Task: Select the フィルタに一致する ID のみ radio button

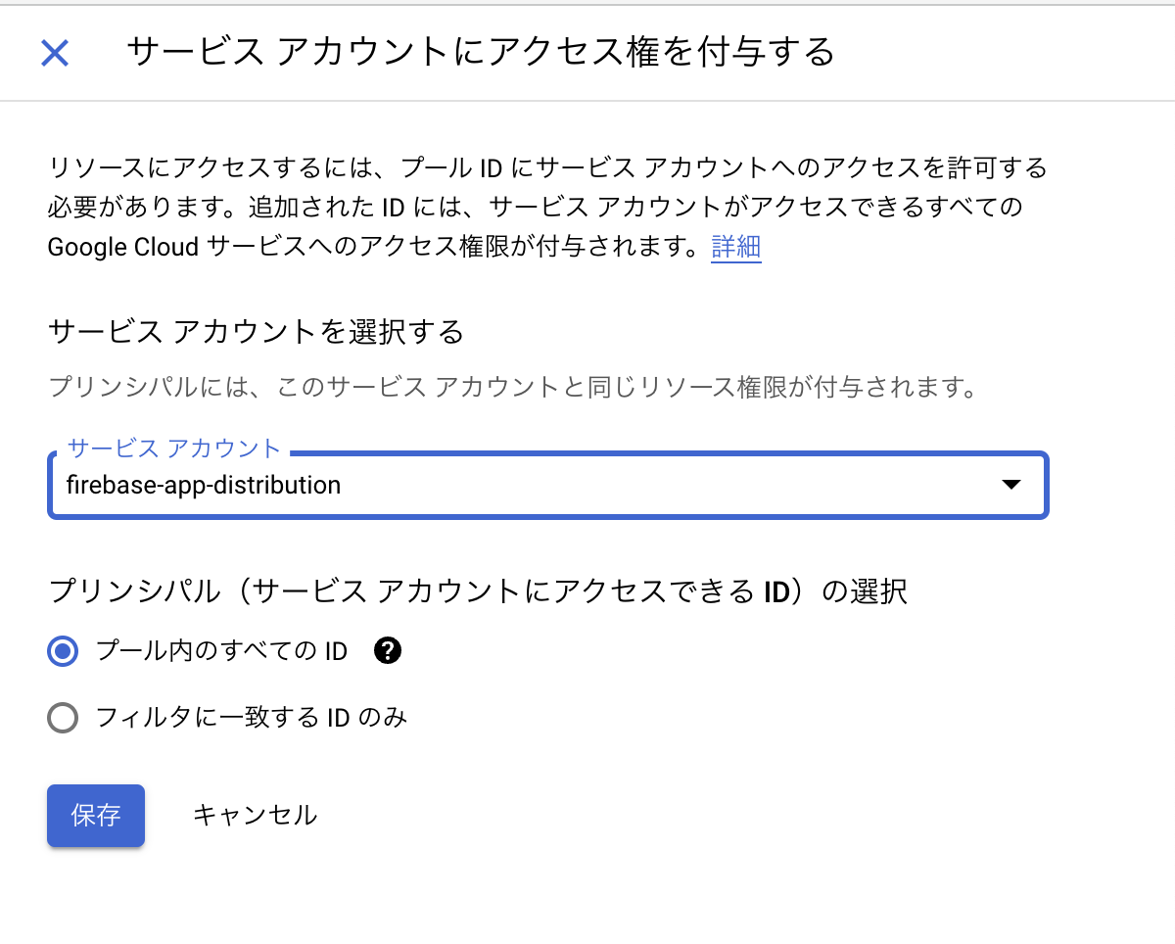Action: [63, 718]
